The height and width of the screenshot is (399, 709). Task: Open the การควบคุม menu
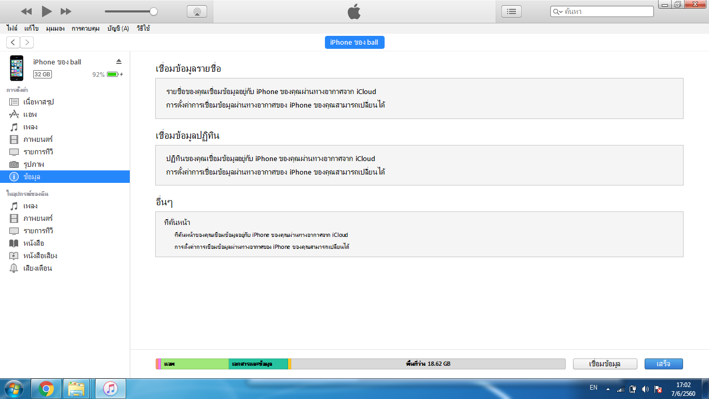click(86, 29)
